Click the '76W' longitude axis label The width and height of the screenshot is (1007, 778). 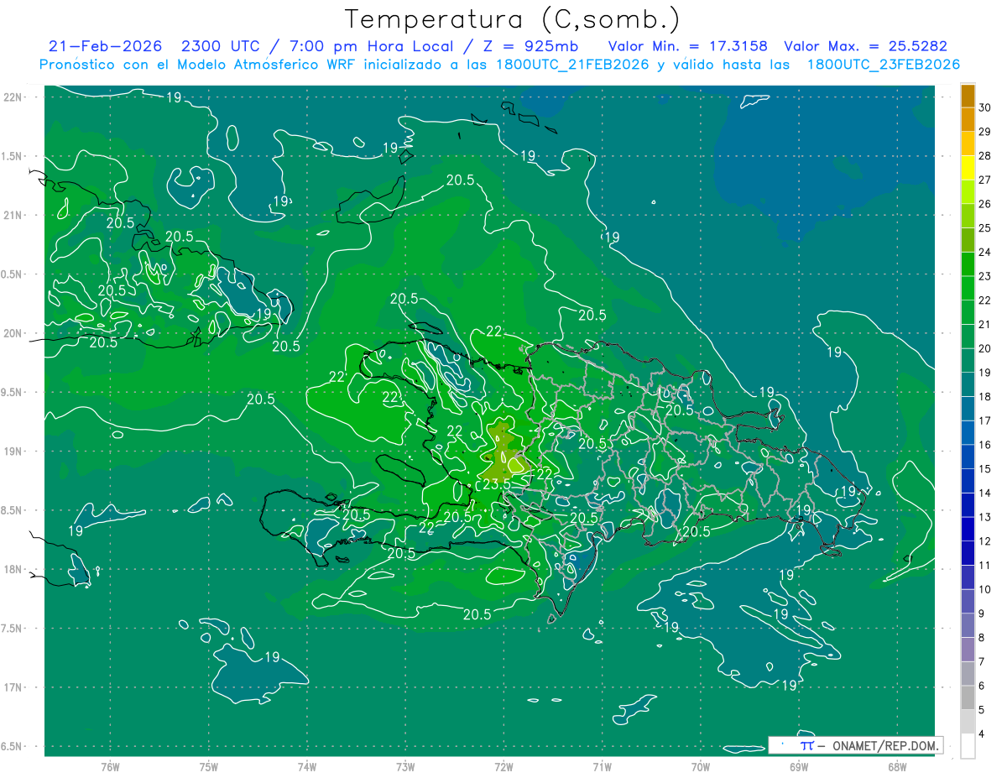tap(110, 766)
